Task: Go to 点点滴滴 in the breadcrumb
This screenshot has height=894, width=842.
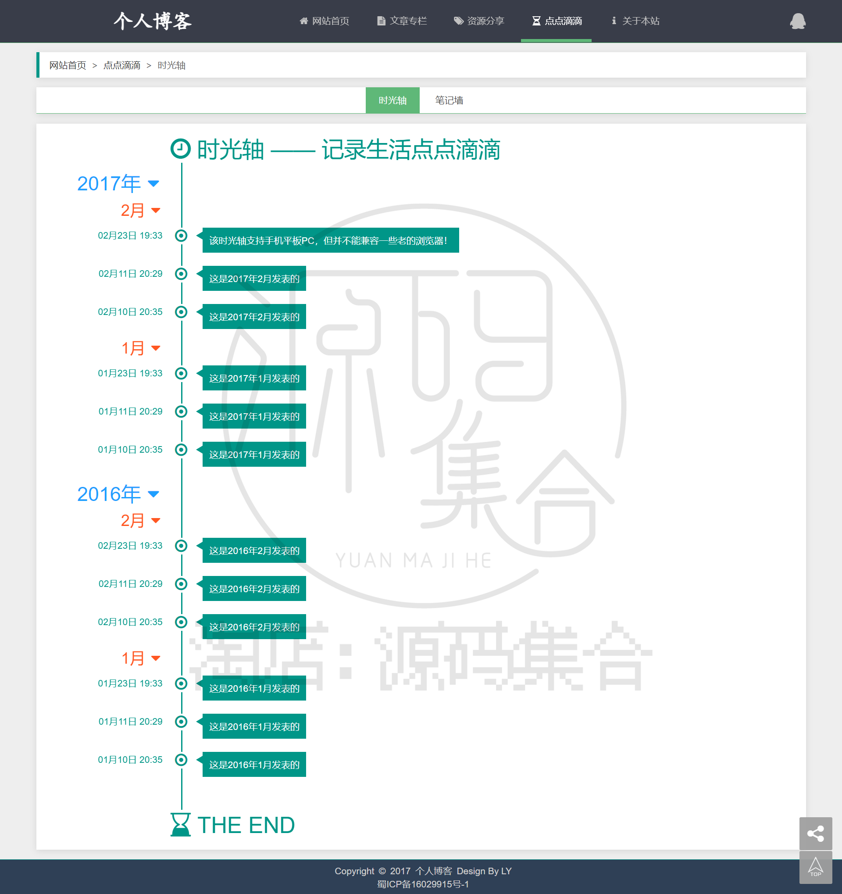Action: (122, 65)
